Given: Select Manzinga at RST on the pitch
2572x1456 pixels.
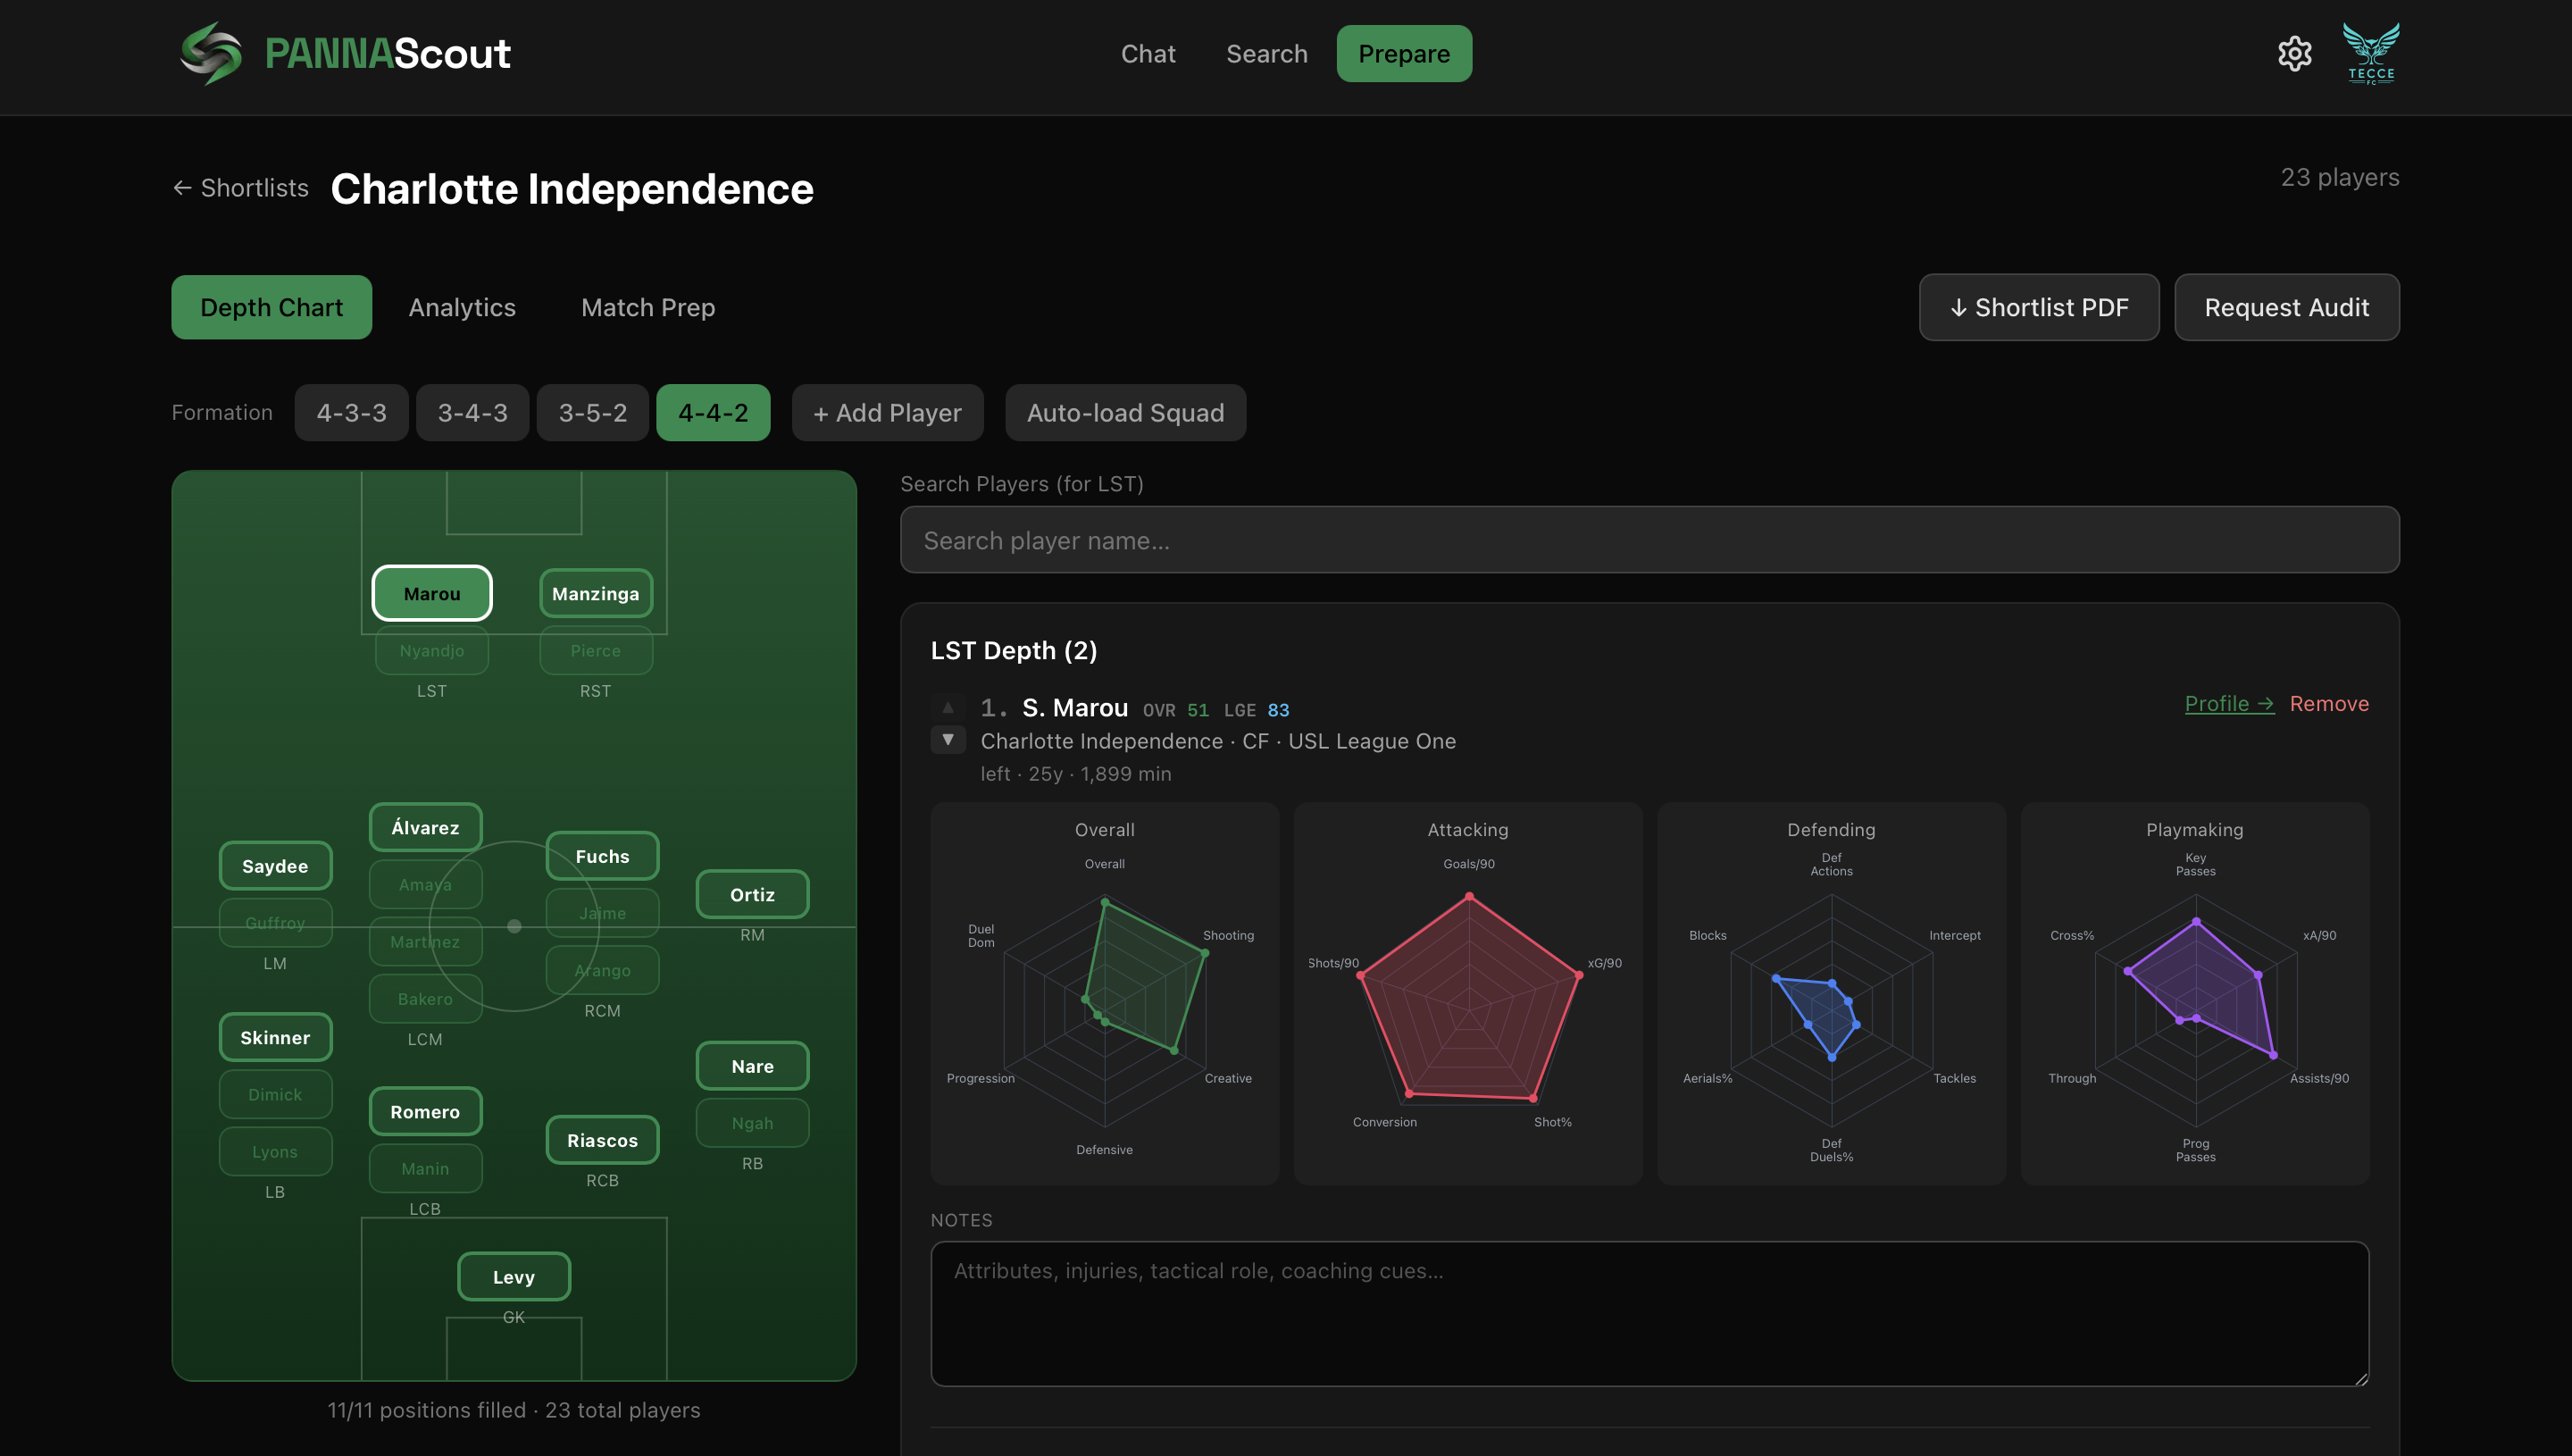Looking at the screenshot, I should pyautogui.click(x=596, y=594).
